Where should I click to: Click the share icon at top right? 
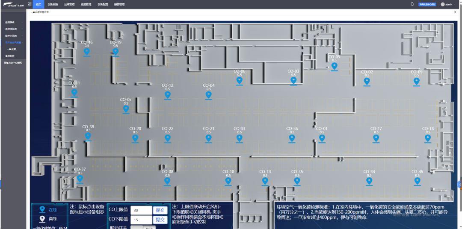(455, 12)
